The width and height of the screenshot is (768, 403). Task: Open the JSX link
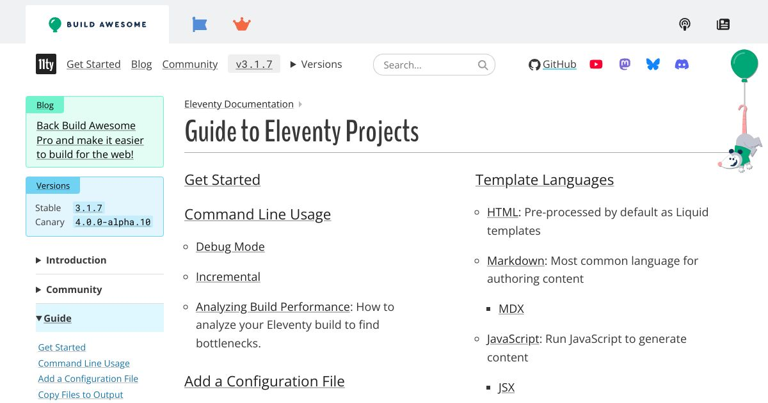coord(506,387)
